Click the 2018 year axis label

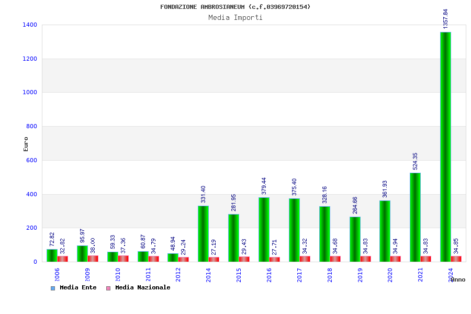[x=330, y=275]
